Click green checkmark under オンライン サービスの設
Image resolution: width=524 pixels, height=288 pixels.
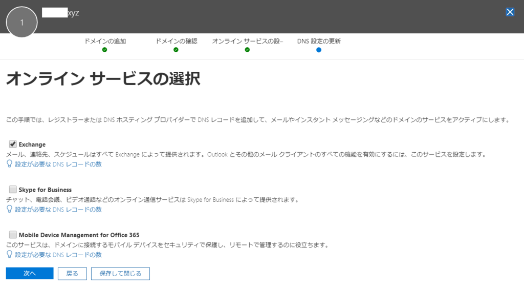(247, 50)
